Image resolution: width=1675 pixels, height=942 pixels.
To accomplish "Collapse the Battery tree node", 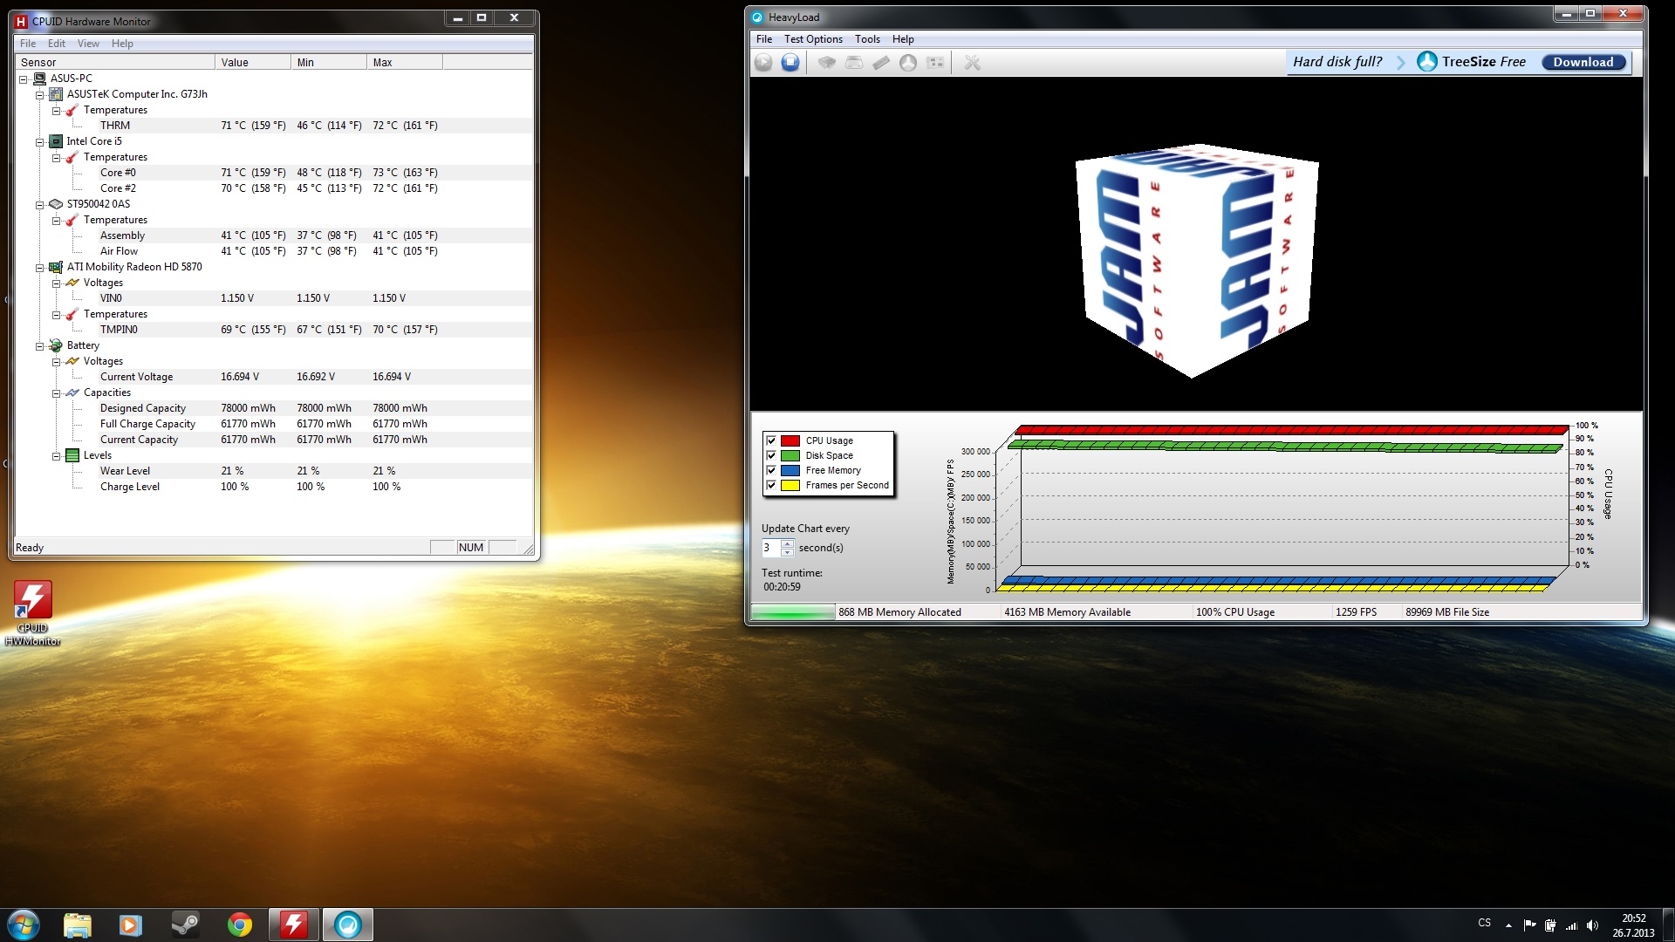I will coord(40,346).
